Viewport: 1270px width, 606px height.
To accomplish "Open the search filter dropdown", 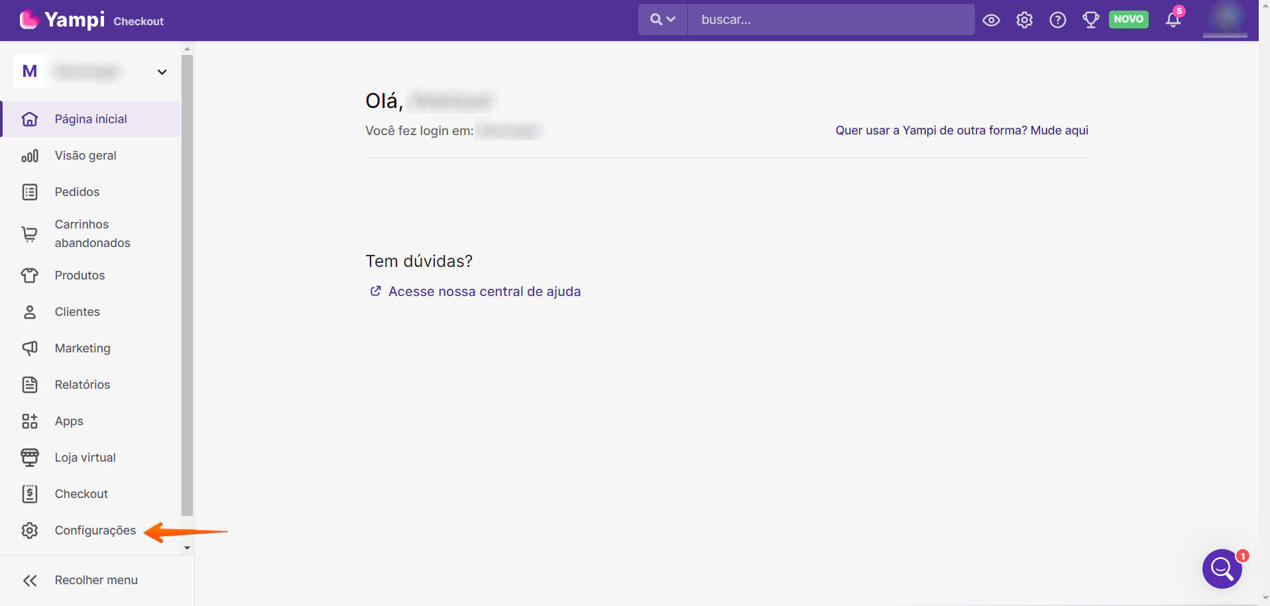I will coord(662,20).
